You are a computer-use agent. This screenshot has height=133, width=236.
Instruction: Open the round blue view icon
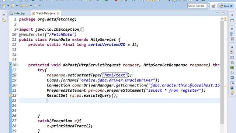click(232, 88)
